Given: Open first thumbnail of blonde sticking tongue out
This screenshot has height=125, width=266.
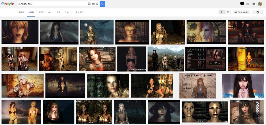Looking at the screenshot, I should click(x=20, y=32).
